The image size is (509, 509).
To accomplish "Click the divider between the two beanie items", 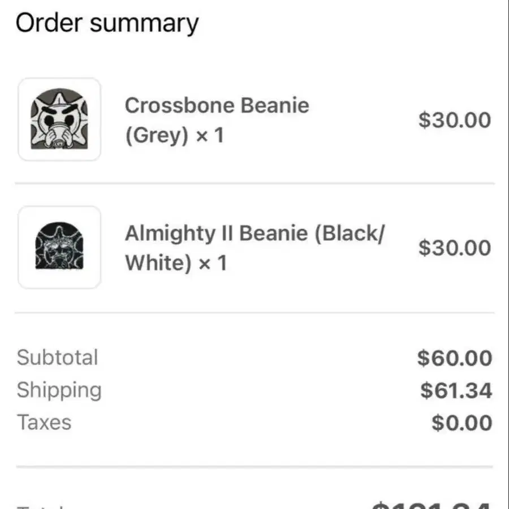I will pos(255,183).
